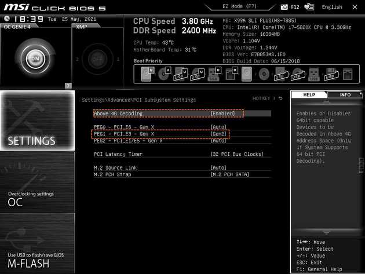The width and height of the screenshot is (365, 274).
Task: Select the legacy CD/DVD boot icon
Action: point(264,74)
